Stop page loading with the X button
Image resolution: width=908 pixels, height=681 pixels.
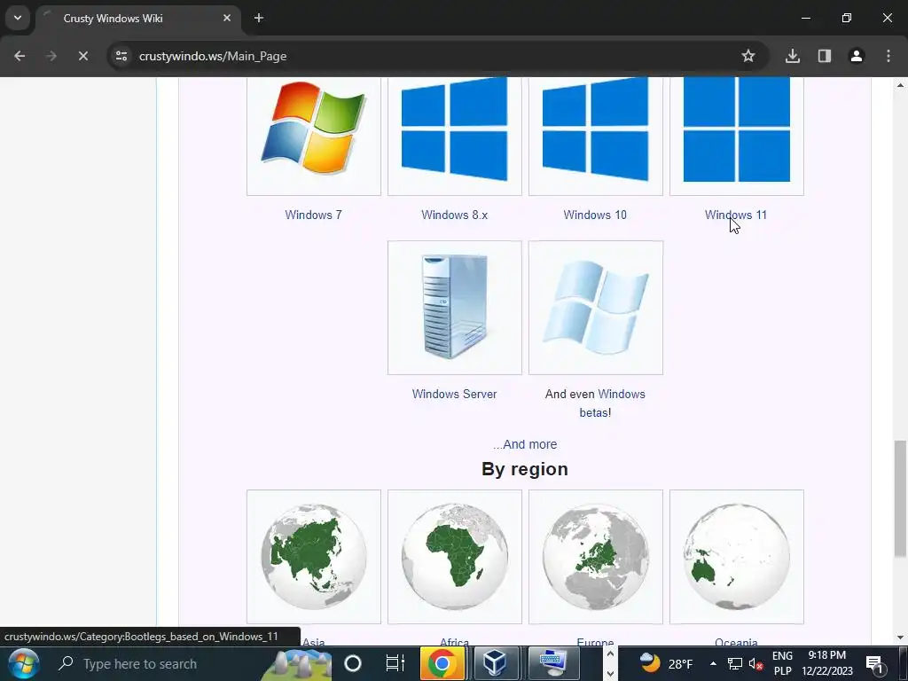pyautogui.click(x=83, y=56)
